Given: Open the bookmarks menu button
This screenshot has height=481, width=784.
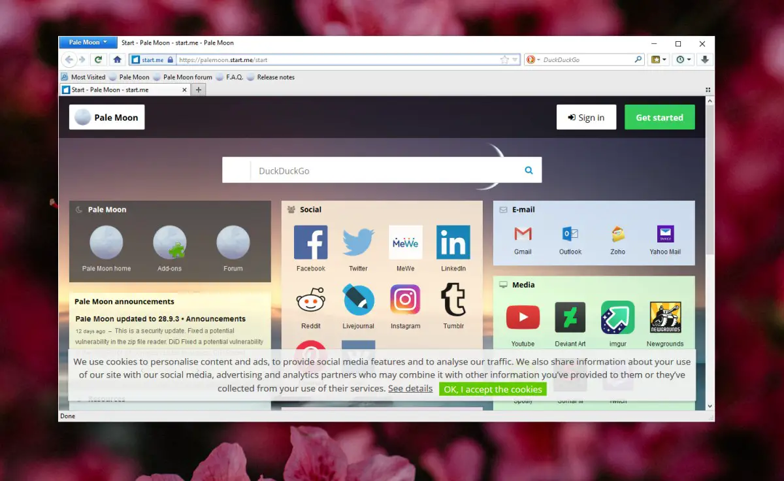Looking at the screenshot, I should click(659, 59).
